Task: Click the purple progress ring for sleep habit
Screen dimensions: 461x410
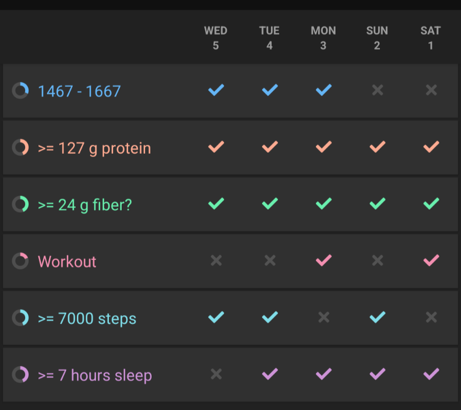Action: click(20, 375)
